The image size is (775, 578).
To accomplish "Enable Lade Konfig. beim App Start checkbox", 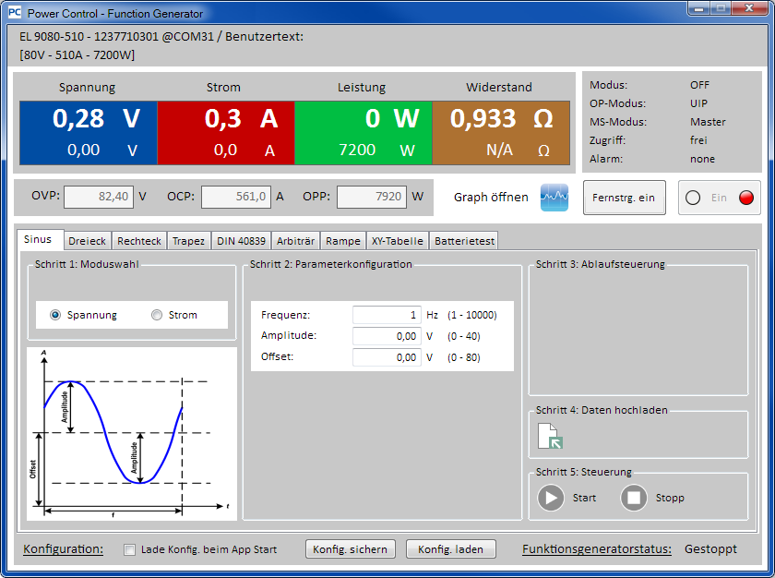I will tap(130, 549).
